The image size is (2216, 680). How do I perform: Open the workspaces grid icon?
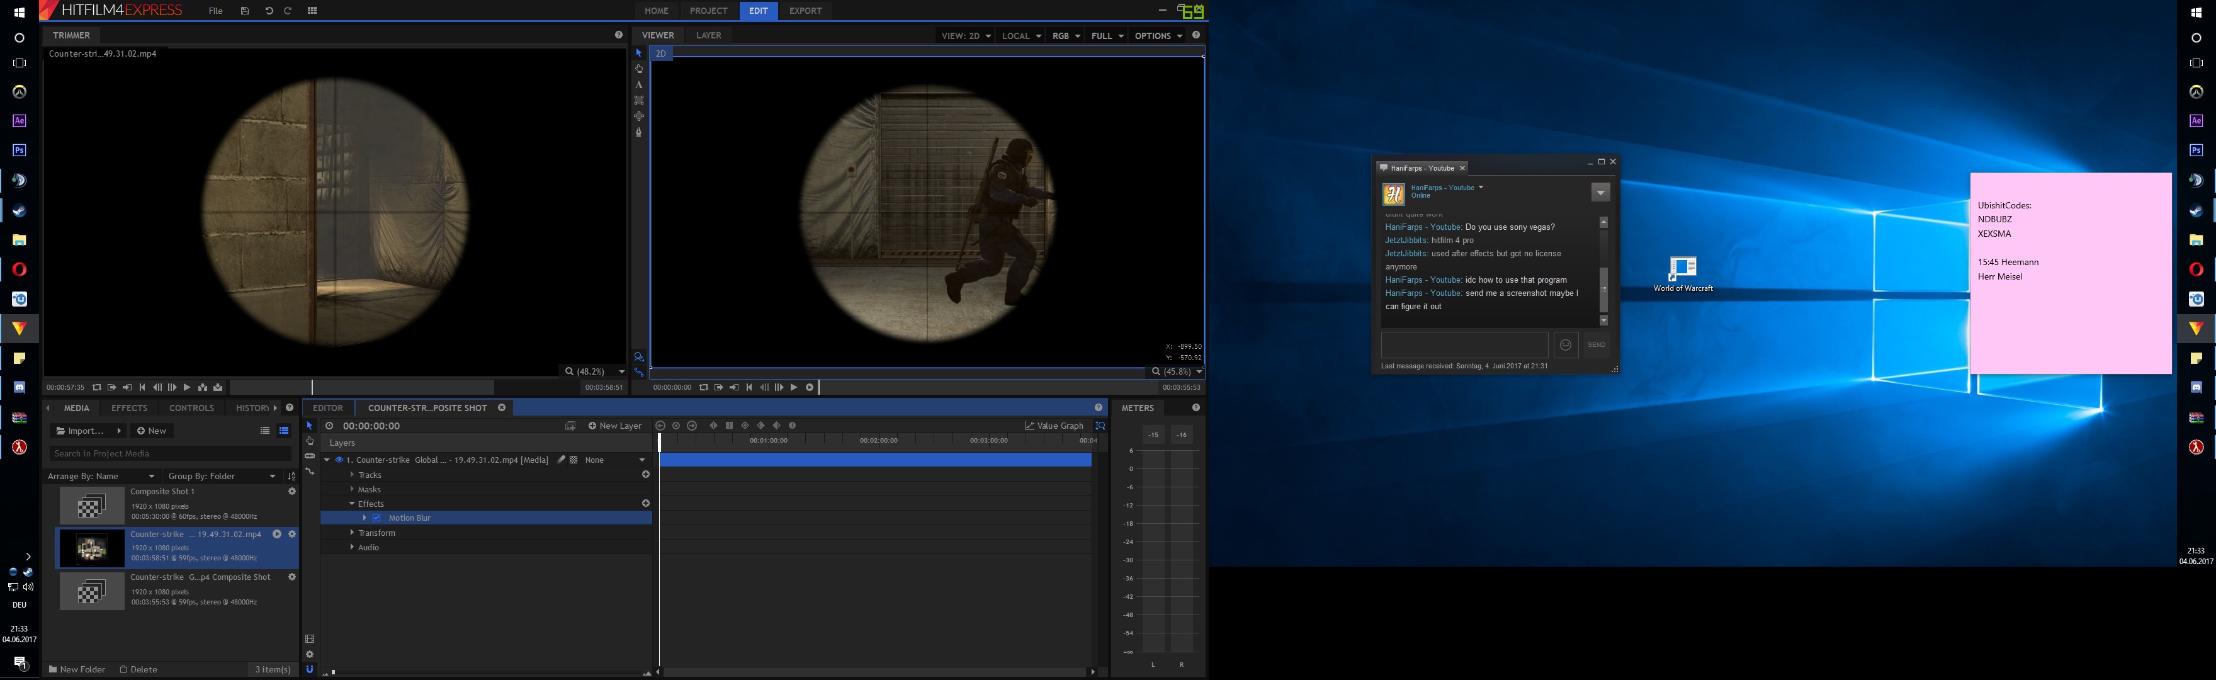[x=312, y=11]
